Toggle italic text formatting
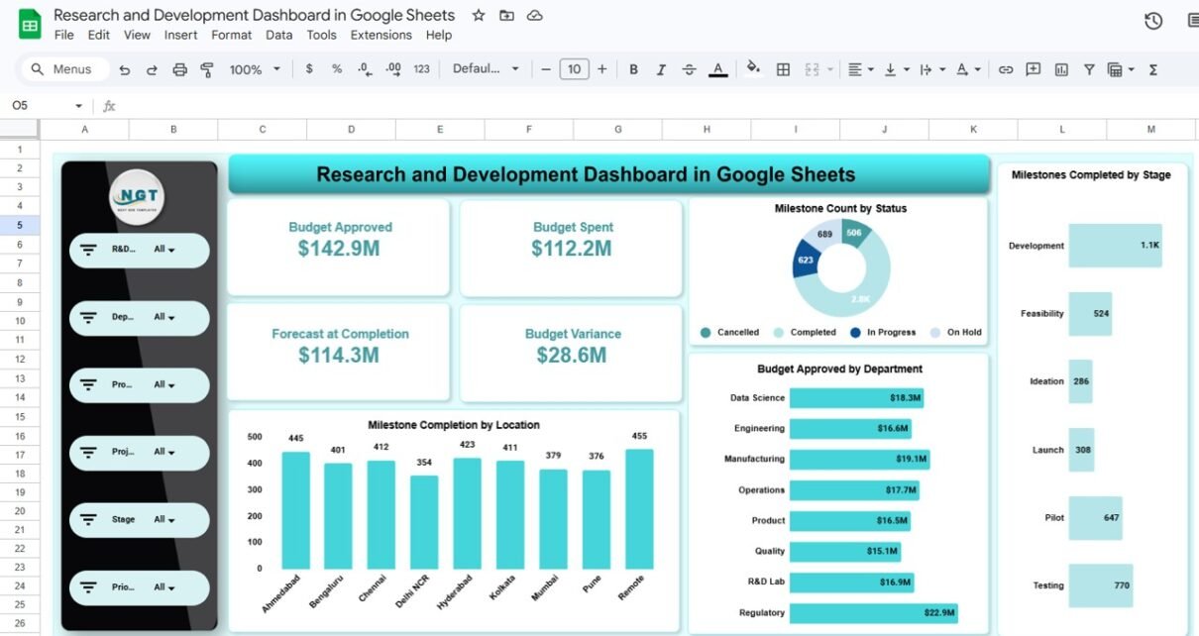This screenshot has height=636, width=1199. coord(661,69)
